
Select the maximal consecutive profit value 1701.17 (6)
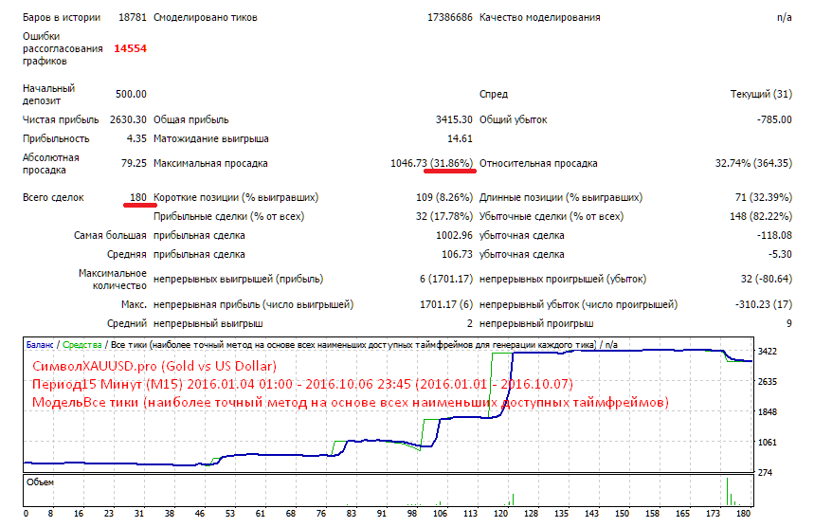pyautogui.click(x=446, y=304)
